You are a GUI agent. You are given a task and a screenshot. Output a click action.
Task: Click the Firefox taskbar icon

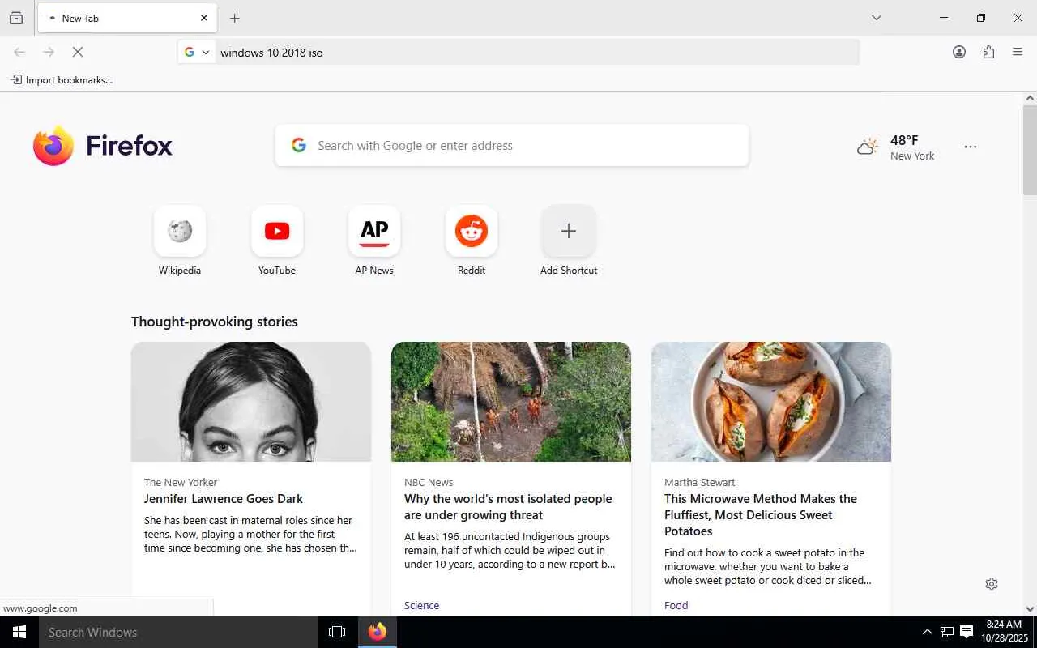coord(378,632)
